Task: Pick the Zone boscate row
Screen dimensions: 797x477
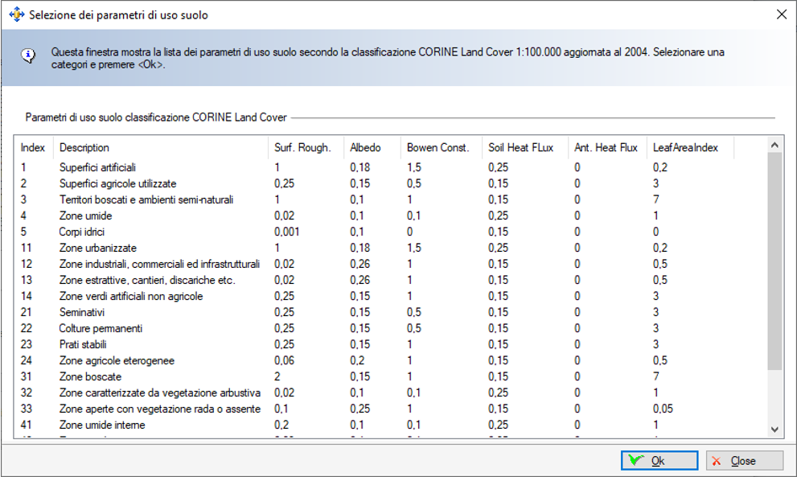Action: pyautogui.click(x=90, y=376)
